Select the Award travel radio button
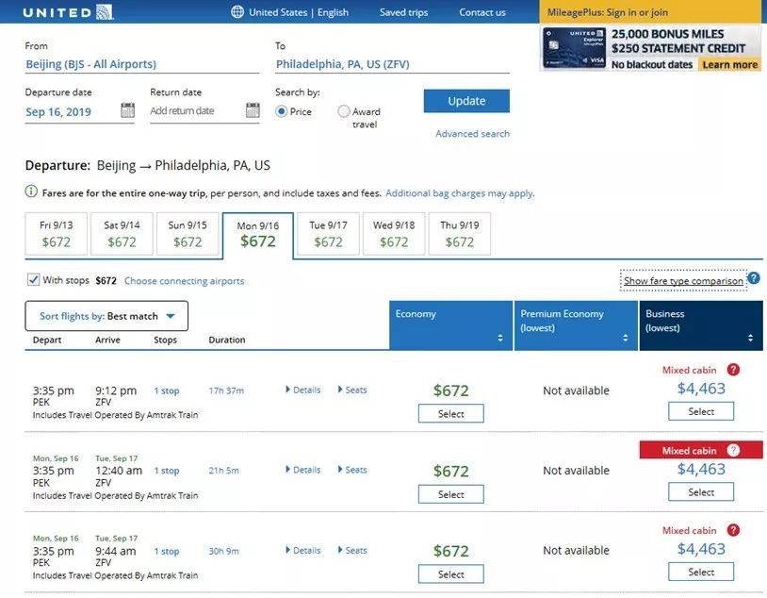 click(344, 111)
